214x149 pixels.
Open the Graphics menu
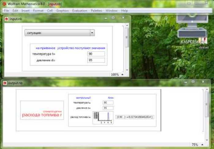point(62,11)
